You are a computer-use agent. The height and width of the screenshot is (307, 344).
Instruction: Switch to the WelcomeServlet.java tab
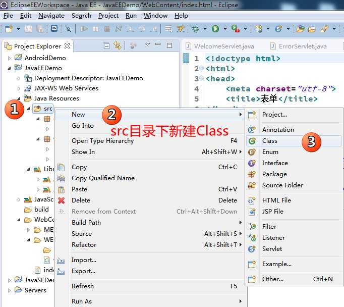[220, 46]
